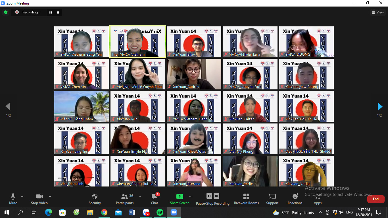Click the red End meeting button

[376, 199]
